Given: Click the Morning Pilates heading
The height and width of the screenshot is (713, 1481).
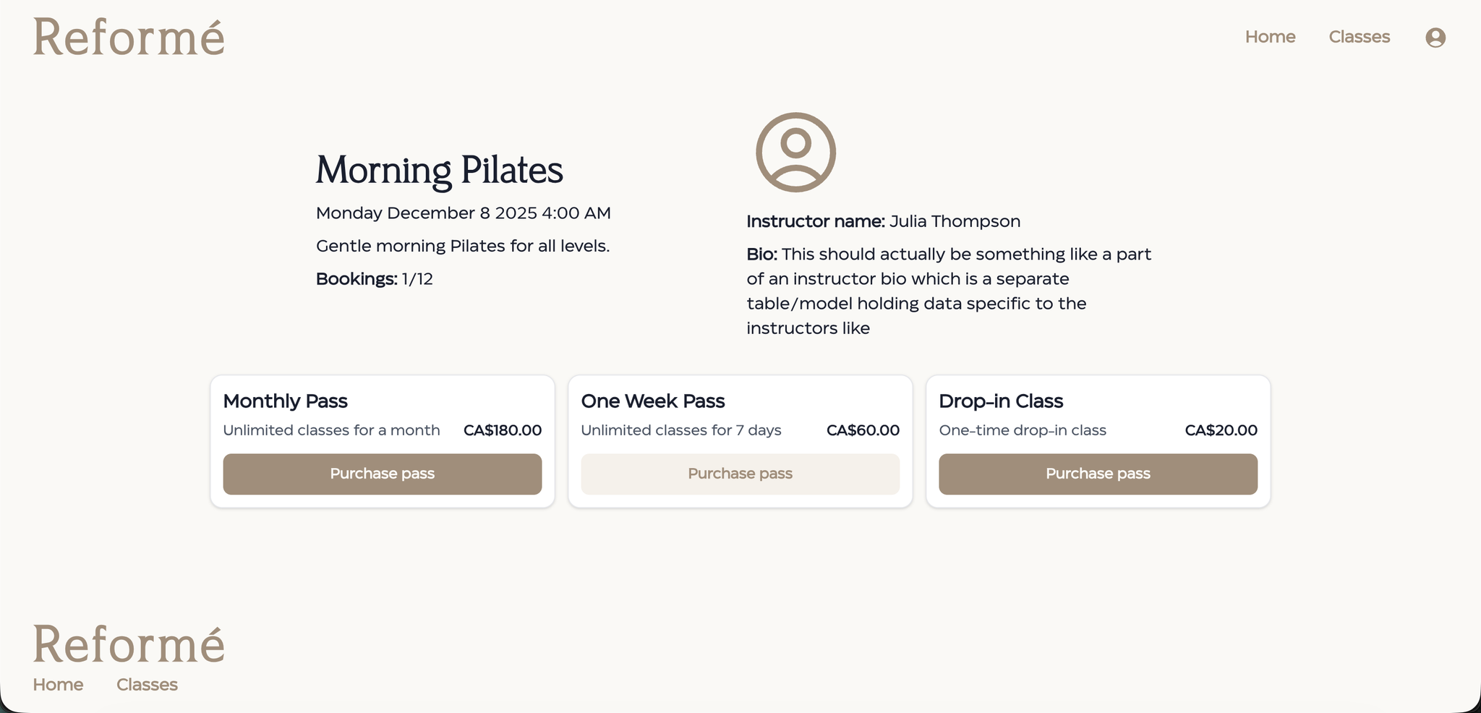Looking at the screenshot, I should [439, 171].
